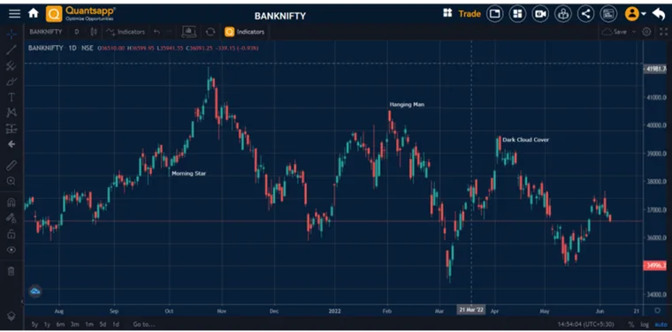Viewport: 672px width, 332px height.
Task: Select the 1y time range
Action: [x=47, y=324]
